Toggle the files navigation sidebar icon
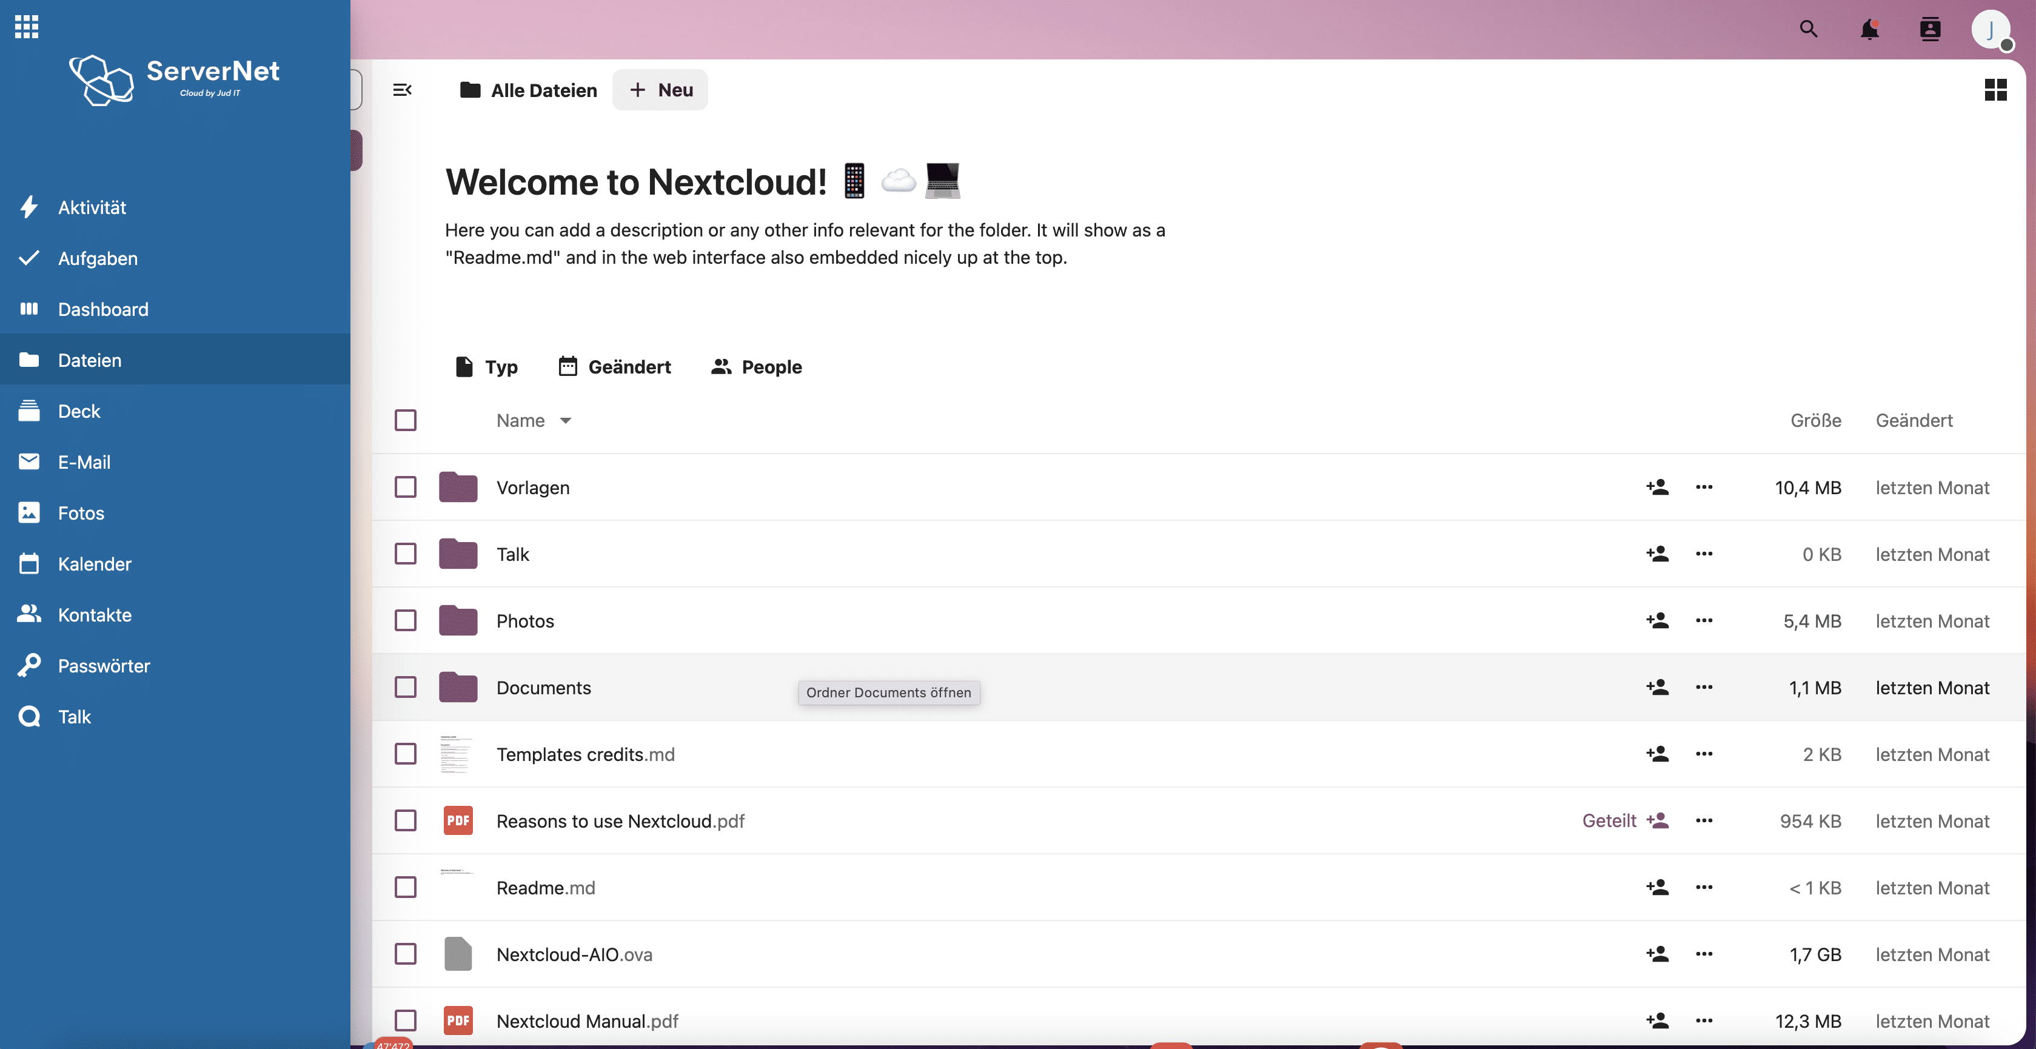This screenshot has height=1049, width=2036. coord(403,90)
